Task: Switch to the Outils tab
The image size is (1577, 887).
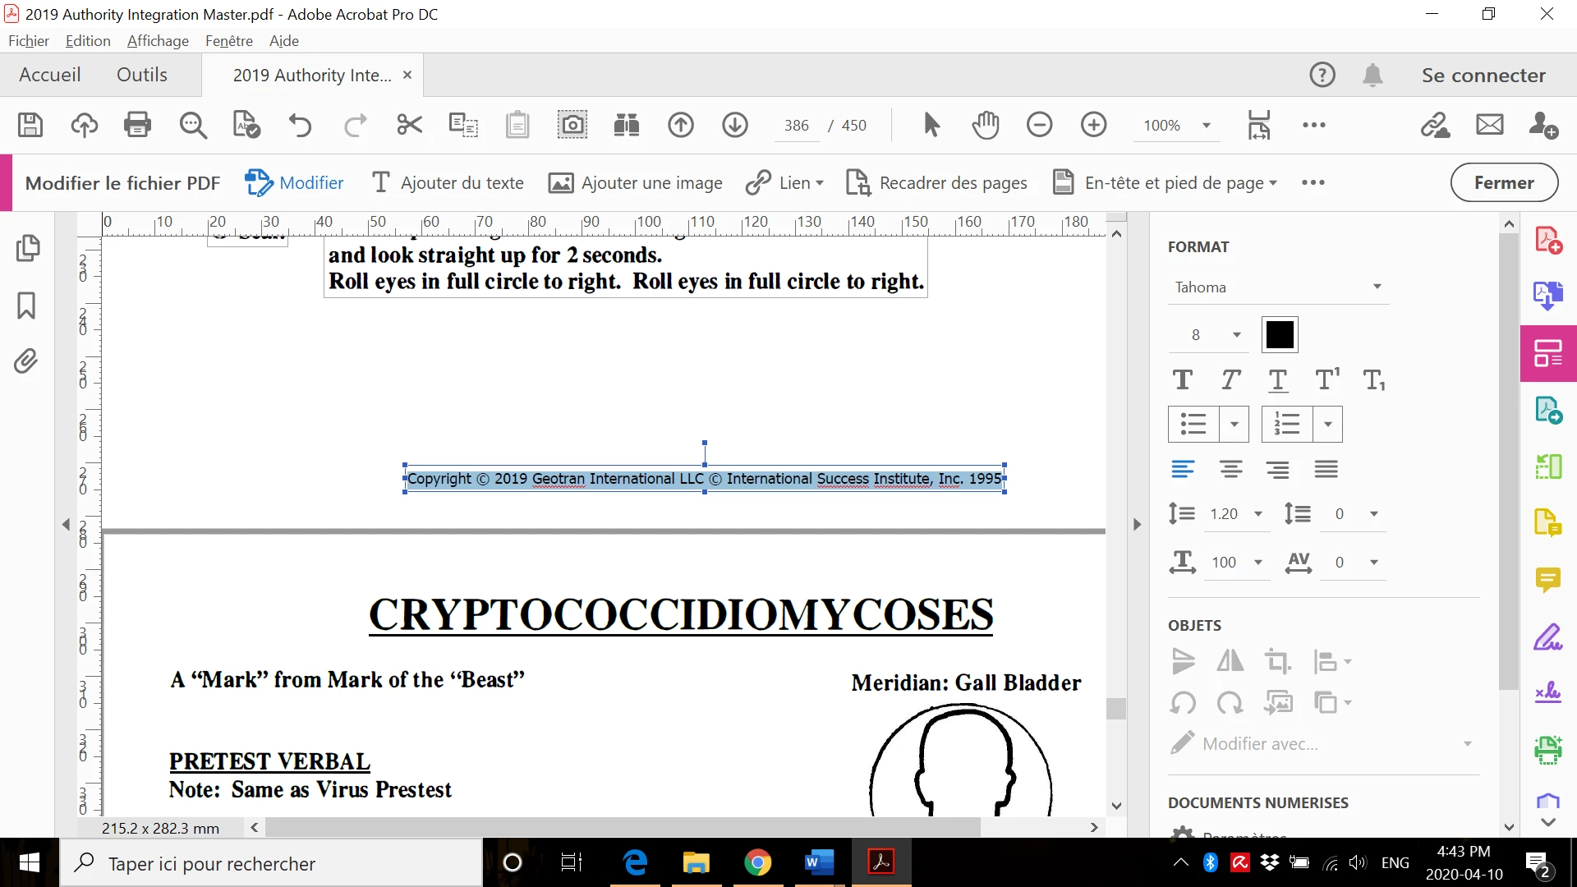Action: tap(142, 75)
